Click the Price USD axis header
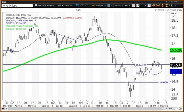This screenshot has height=112, width=184. (174, 15)
